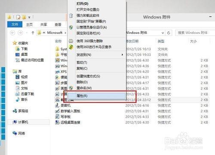Open recent locations dropdown next to Forward
Screen dimensions: 215x155
27,33
